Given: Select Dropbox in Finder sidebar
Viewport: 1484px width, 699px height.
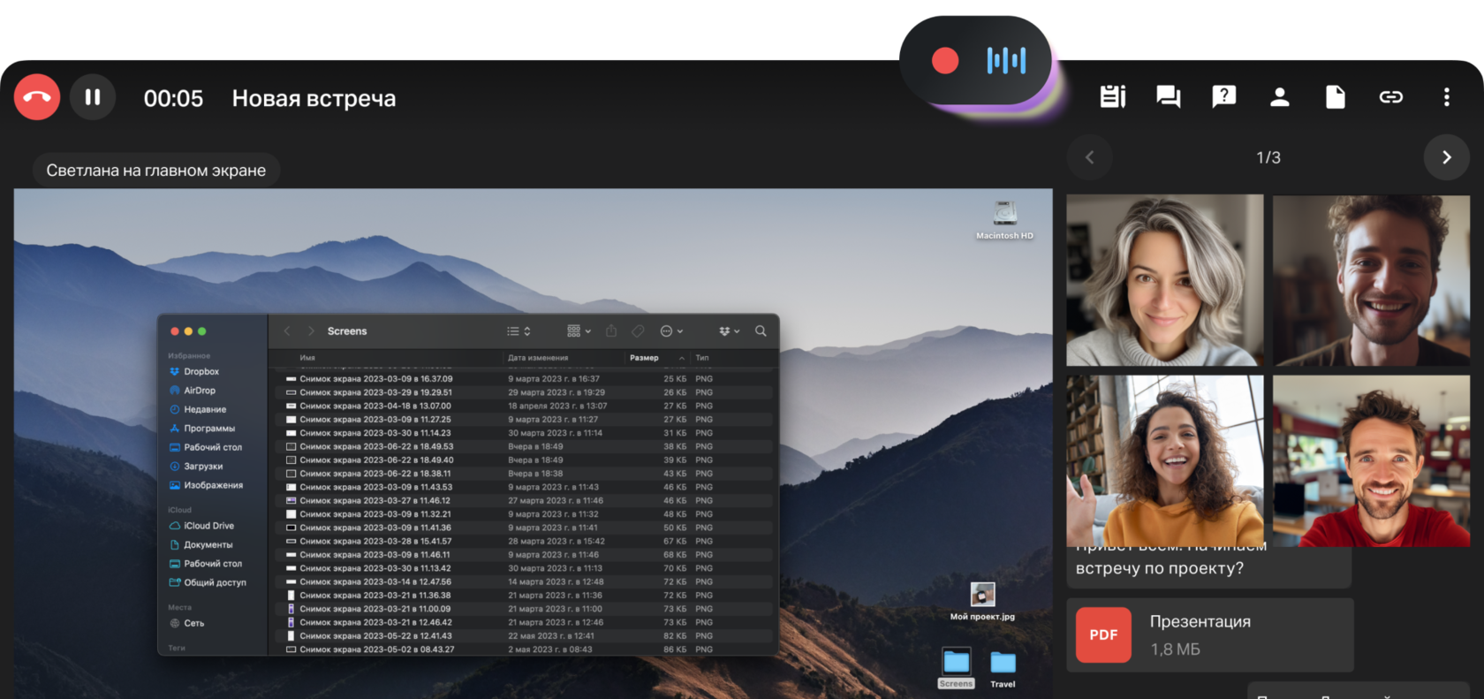Looking at the screenshot, I should click(x=201, y=372).
